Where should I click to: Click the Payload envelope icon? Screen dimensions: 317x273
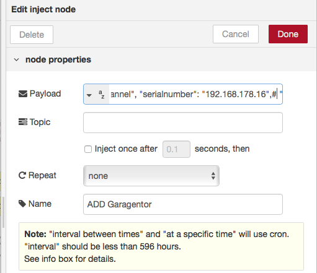23,94
